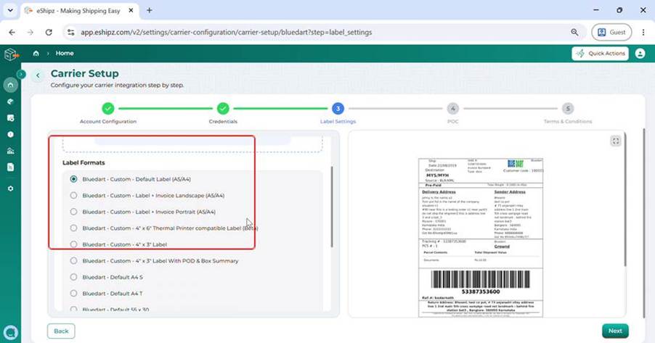
Task: Select Bluedart Custom 4" x 3" Label radio
Action: tap(73, 244)
